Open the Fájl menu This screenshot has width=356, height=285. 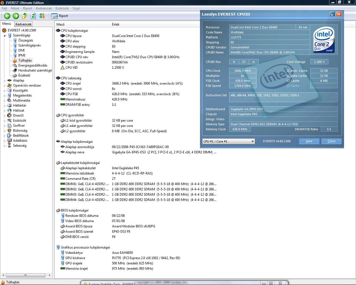point(4,8)
